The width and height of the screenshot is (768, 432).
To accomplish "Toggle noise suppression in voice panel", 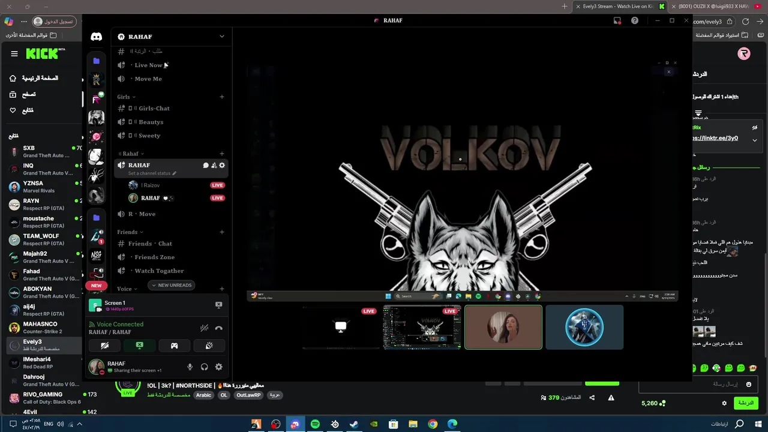I will click(x=204, y=328).
